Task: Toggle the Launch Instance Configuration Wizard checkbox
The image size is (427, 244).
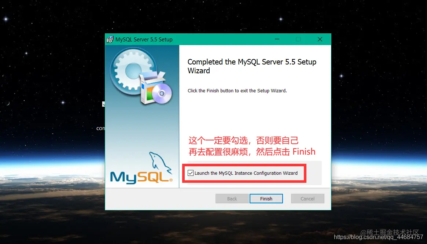Action: (x=191, y=173)
